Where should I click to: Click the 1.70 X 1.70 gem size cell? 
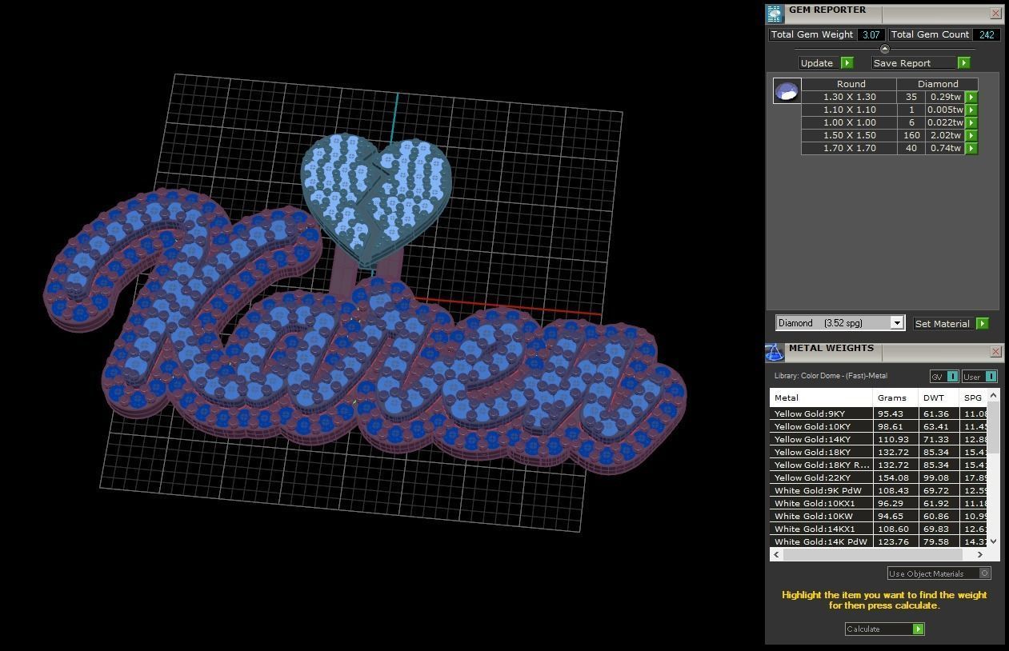point(849,148)
